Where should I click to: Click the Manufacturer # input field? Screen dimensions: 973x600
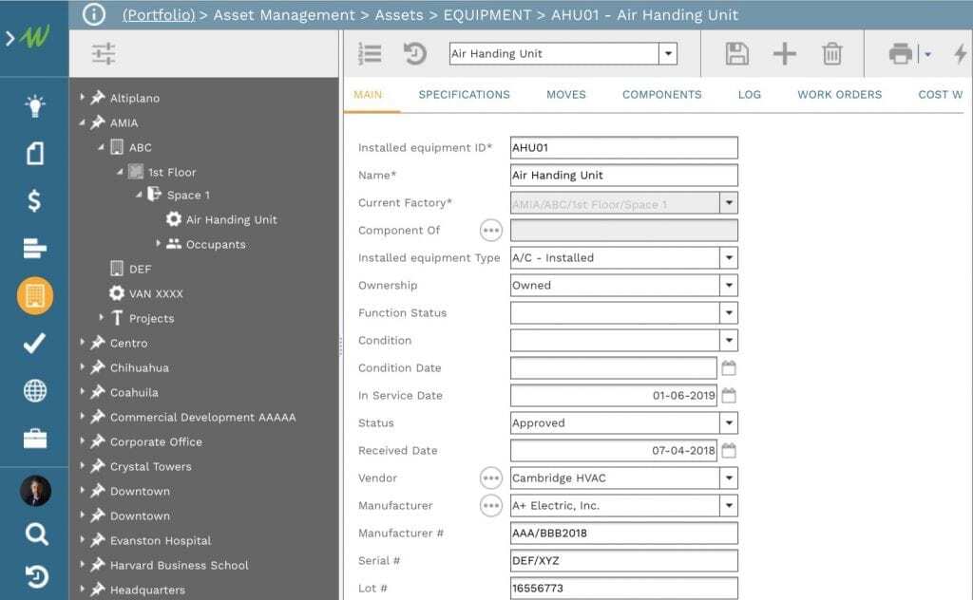(623, 533)
